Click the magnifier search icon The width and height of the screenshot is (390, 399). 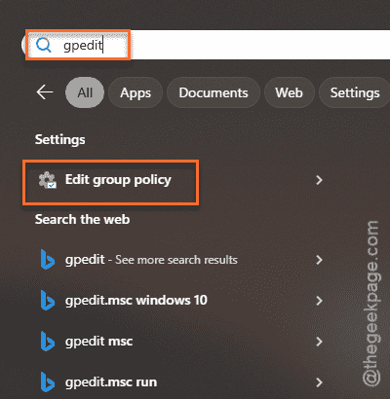pos(43,45)
